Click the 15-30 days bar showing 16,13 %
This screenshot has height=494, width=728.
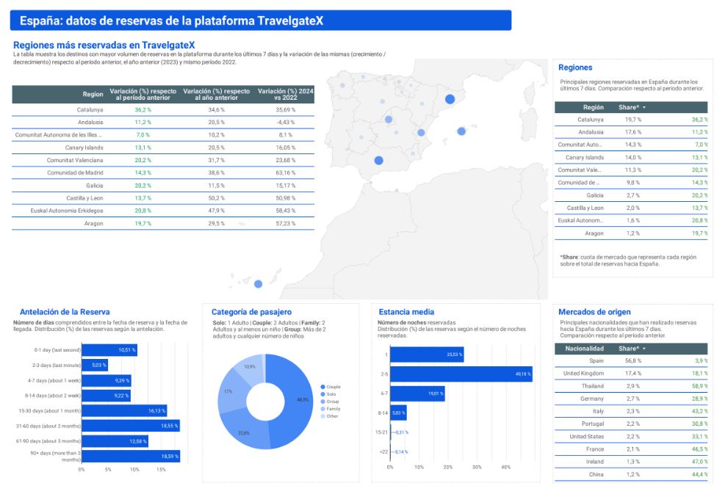pos(124,411)
